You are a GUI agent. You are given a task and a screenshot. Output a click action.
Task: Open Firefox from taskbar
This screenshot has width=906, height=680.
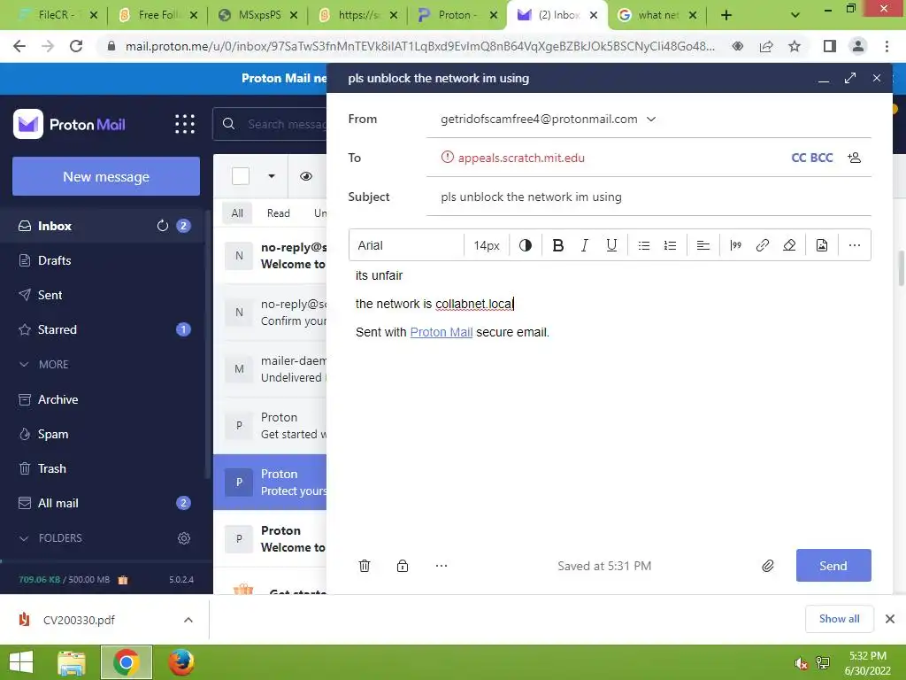point(180,662)
